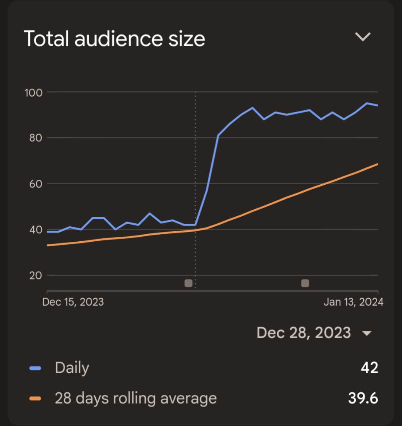
Task: Click the Total audience size heading
Action: pos(114,39)
